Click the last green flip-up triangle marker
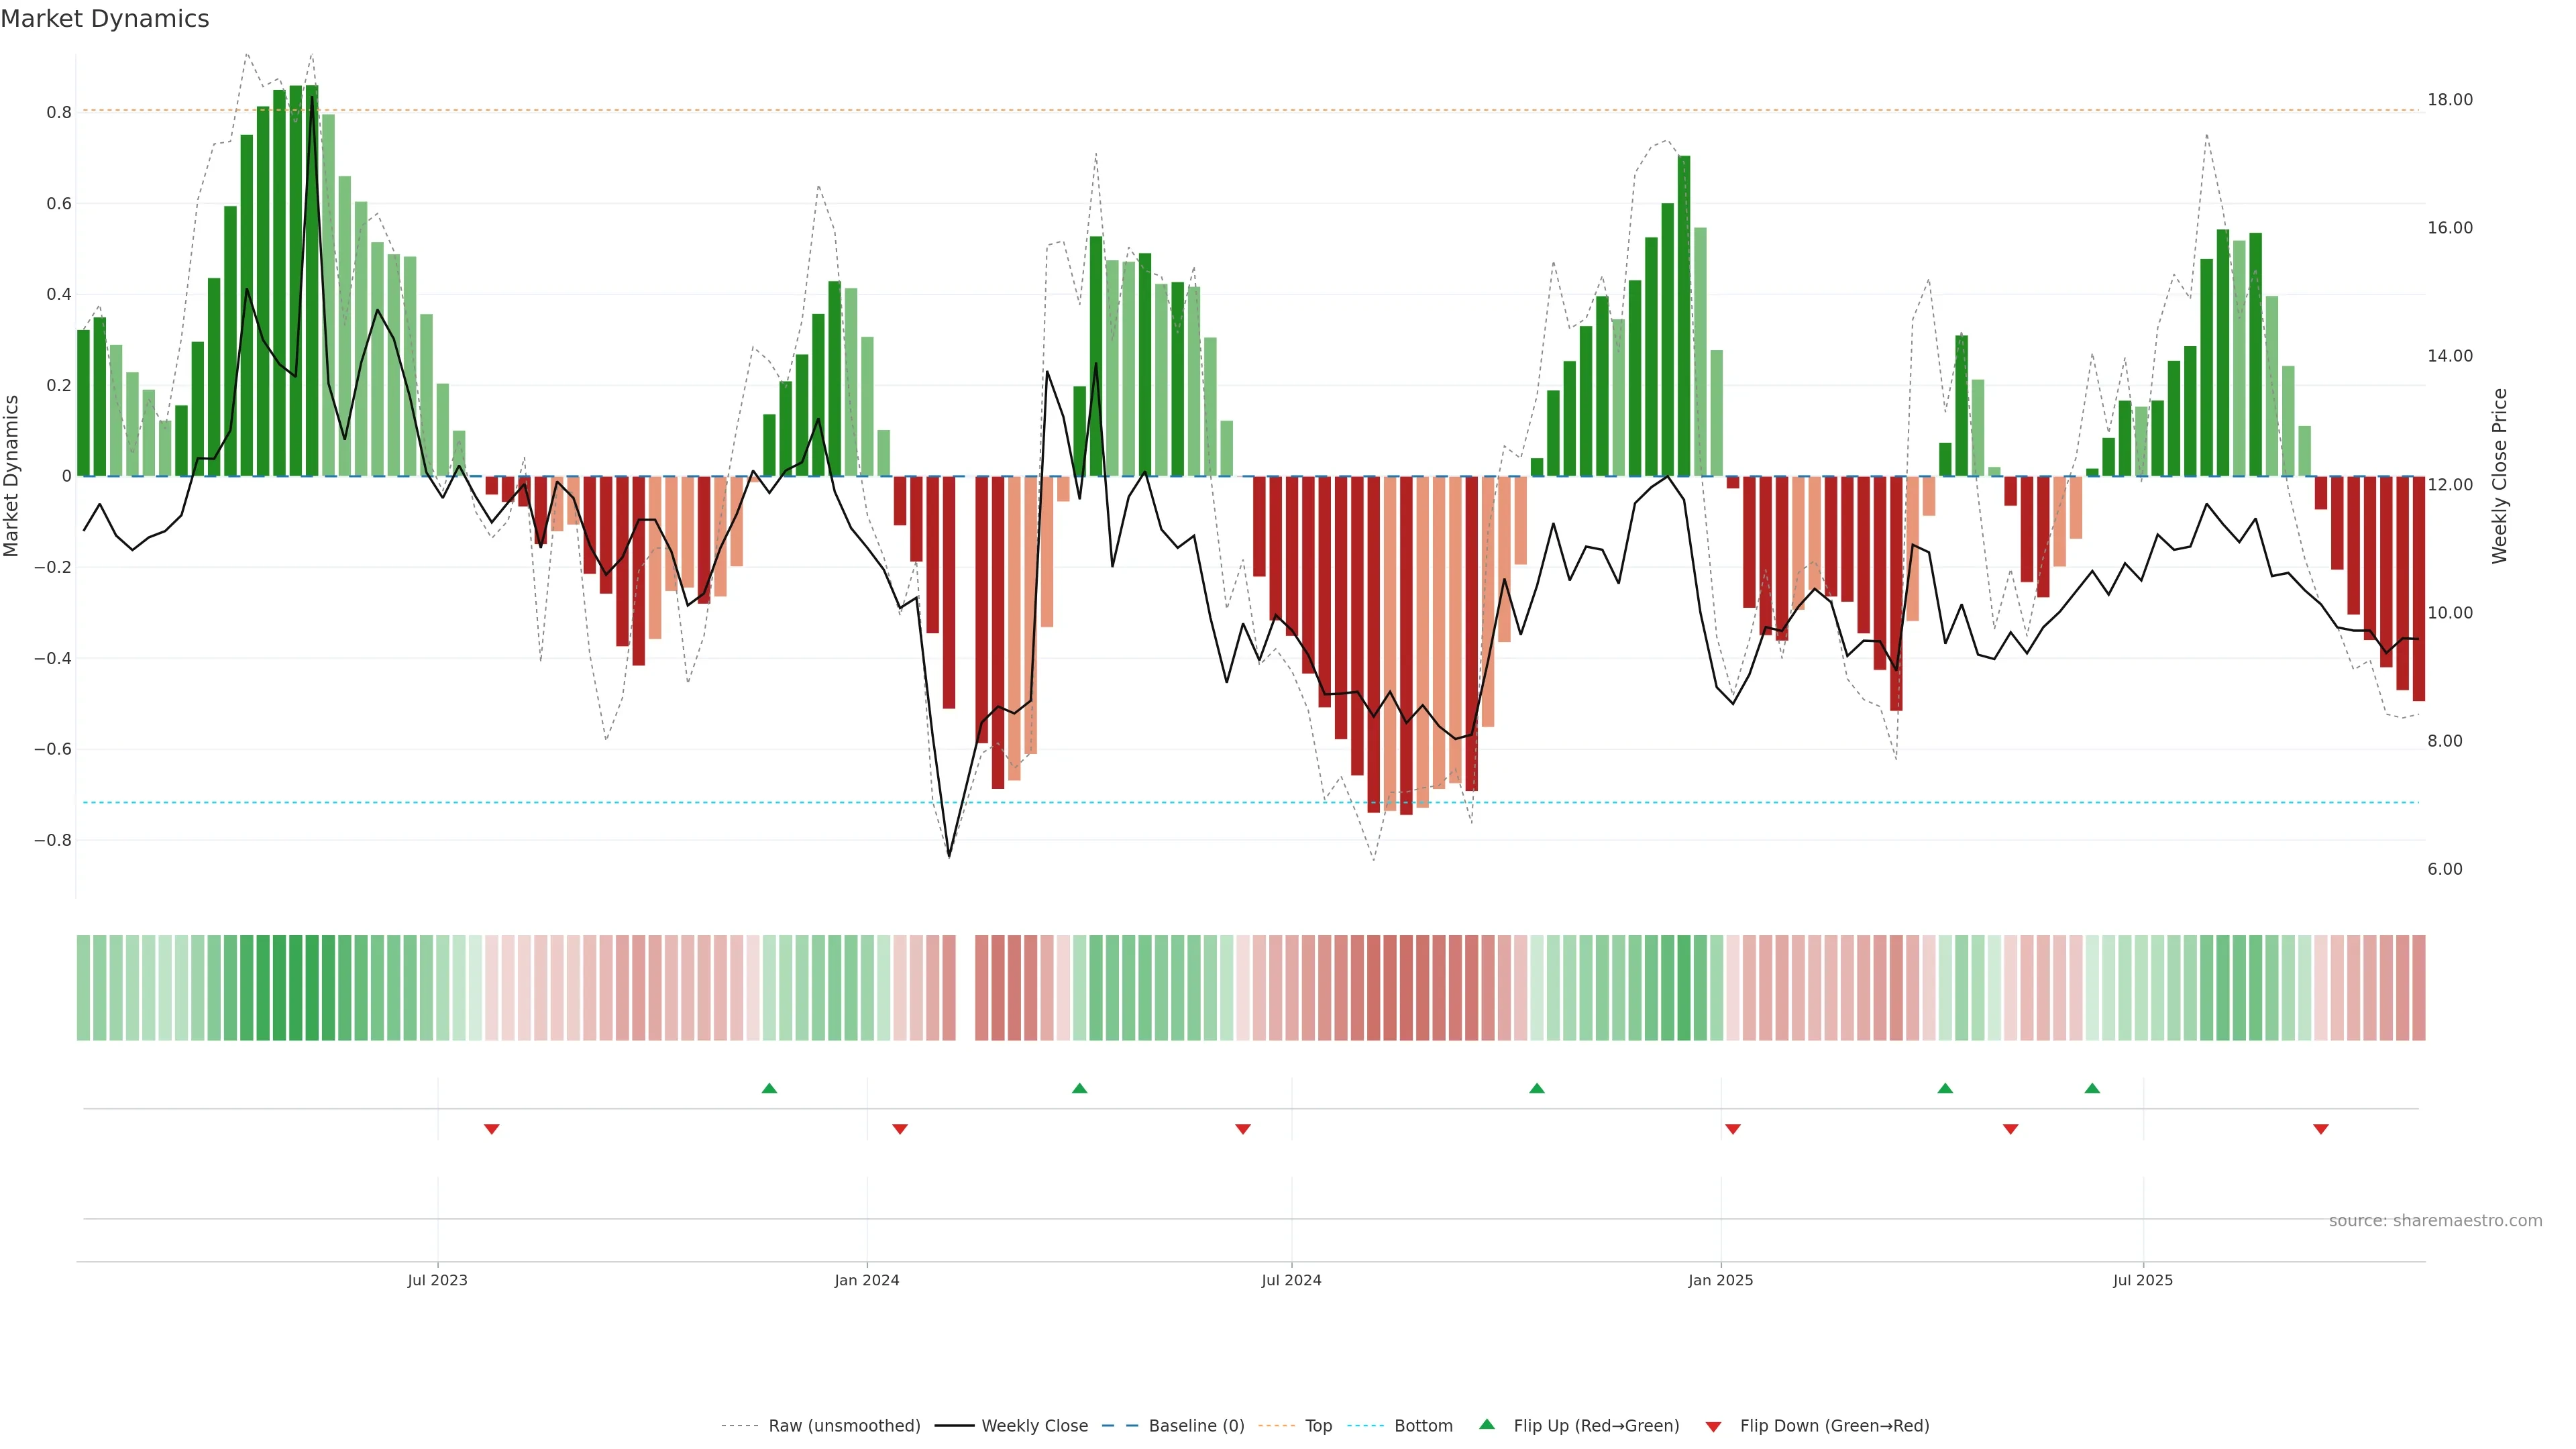The image size is (2576, 1449). tap(2092, 1088)
